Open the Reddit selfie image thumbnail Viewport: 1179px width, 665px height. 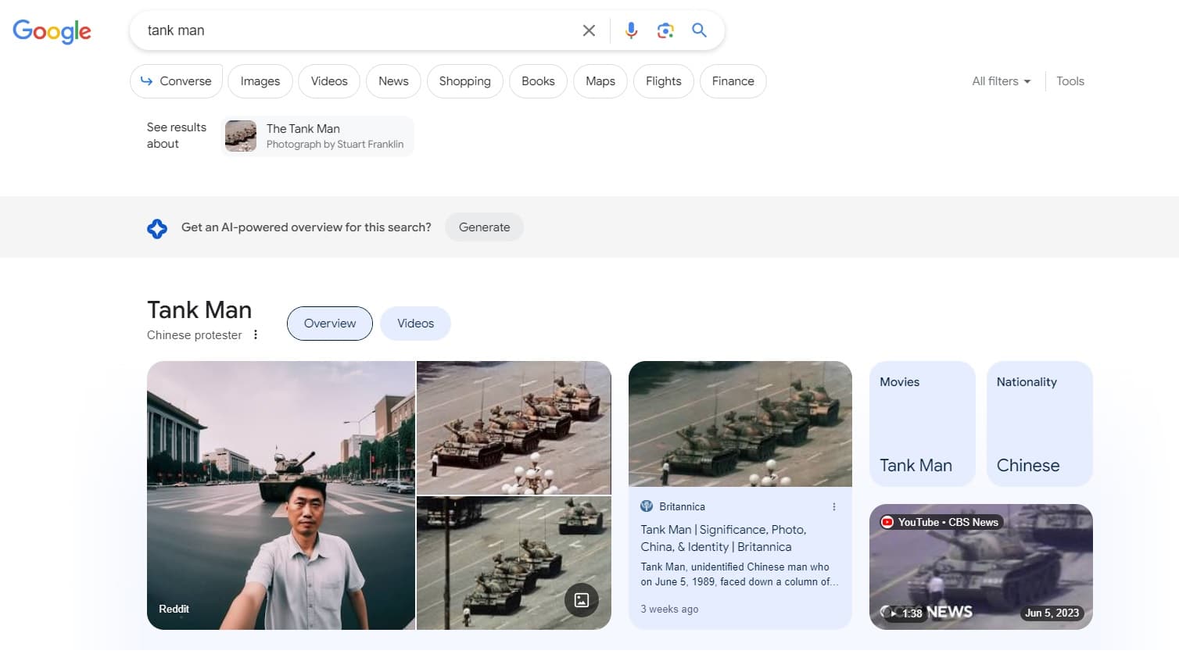point(281,495)
